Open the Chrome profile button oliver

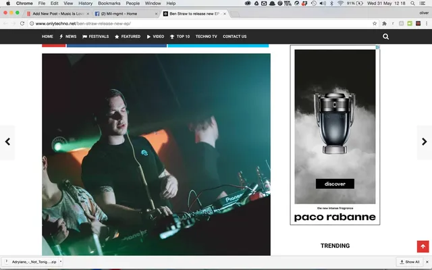[x=424, y=13]
